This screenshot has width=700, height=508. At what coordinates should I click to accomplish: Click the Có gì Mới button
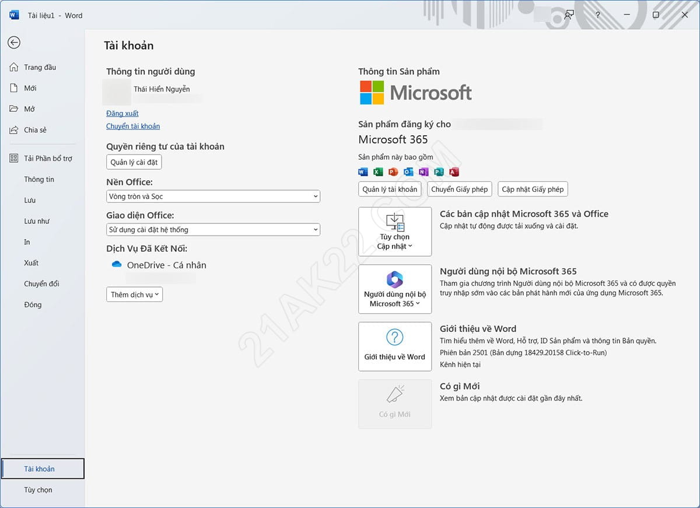click(395, 404)
